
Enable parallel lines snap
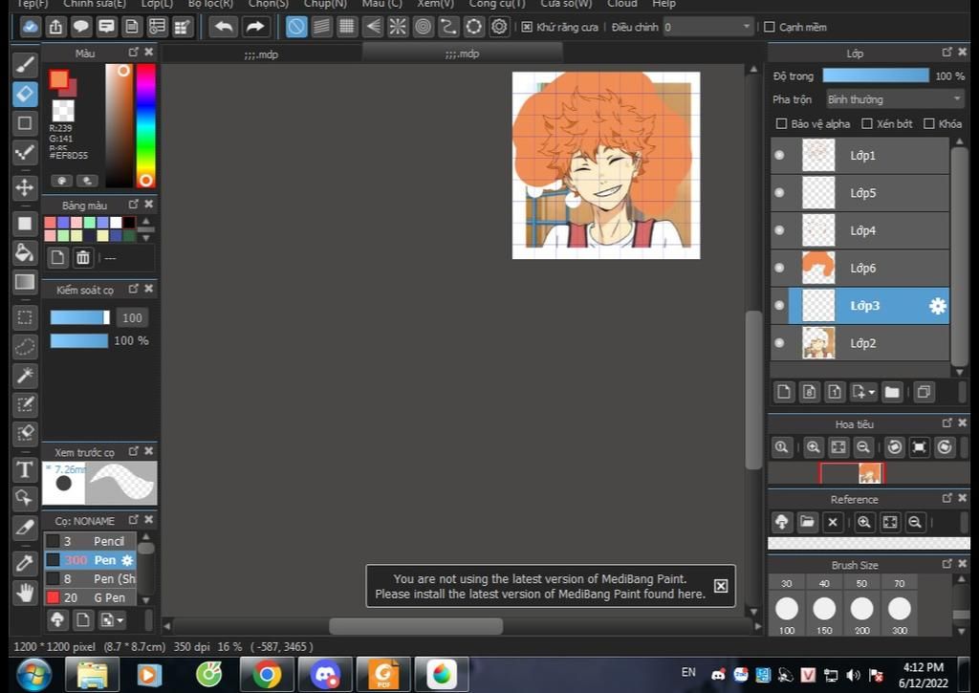[321, 27]
